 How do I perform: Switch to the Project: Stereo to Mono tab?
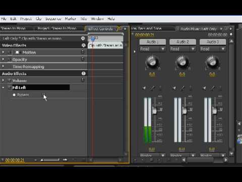(57, 28)
